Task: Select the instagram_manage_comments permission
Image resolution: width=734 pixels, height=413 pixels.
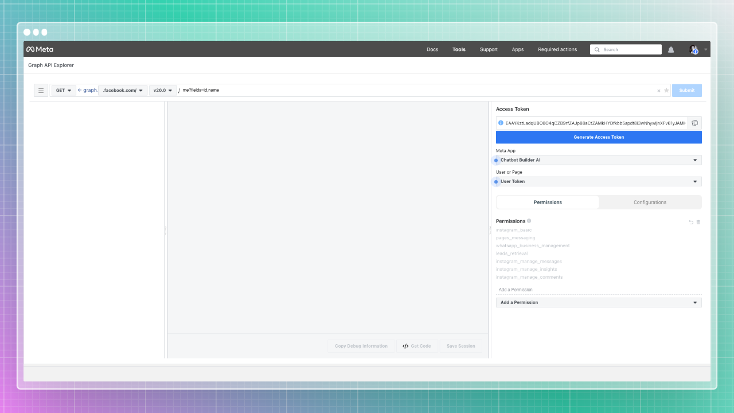Action: (x=529, y=277)
